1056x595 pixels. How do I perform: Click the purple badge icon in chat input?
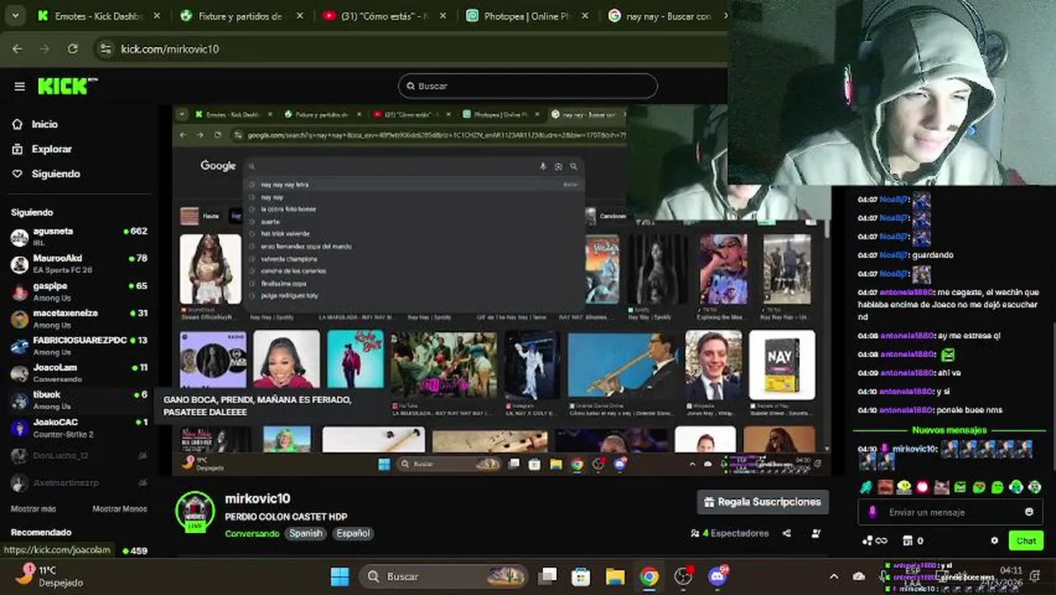872,512
